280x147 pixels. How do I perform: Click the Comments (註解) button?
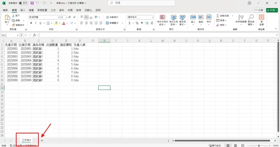click(x=260, y=10)
